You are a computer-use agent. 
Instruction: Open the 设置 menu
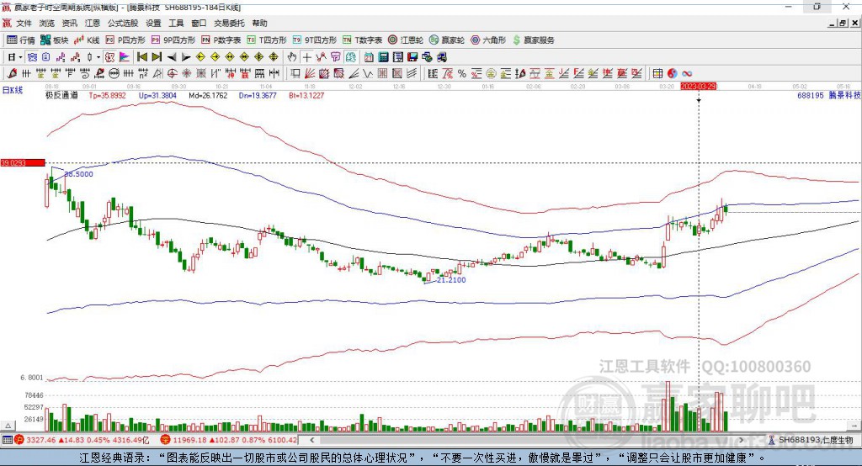[153, 23]
